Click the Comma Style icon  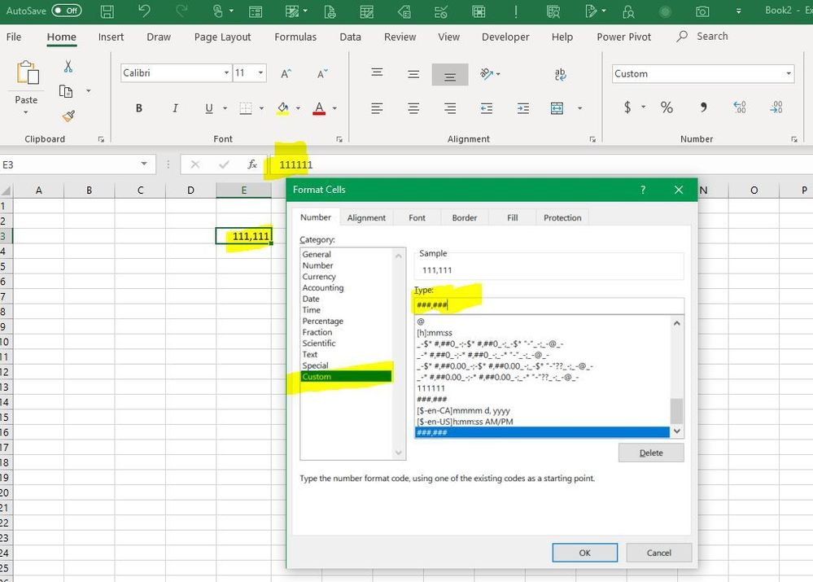[703, 107]
